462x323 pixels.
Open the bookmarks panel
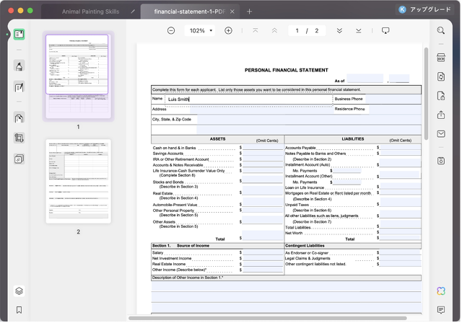(19, 310)
